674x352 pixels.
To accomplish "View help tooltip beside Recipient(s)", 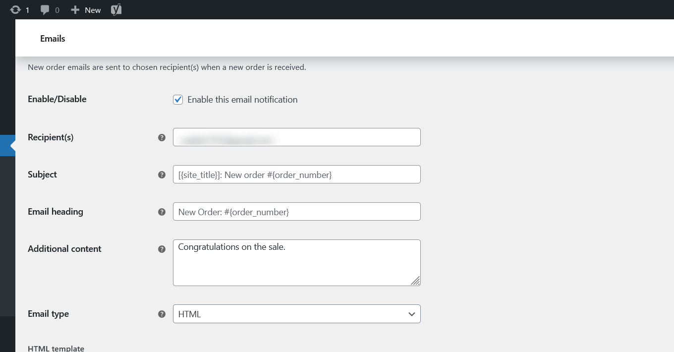I will (162, 137).
